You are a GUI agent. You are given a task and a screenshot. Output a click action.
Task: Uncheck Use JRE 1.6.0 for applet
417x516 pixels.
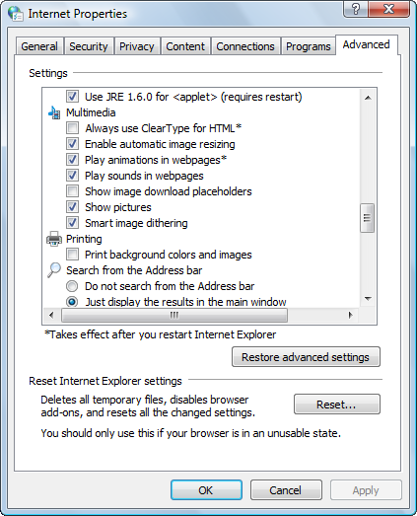tap(72, 97)
